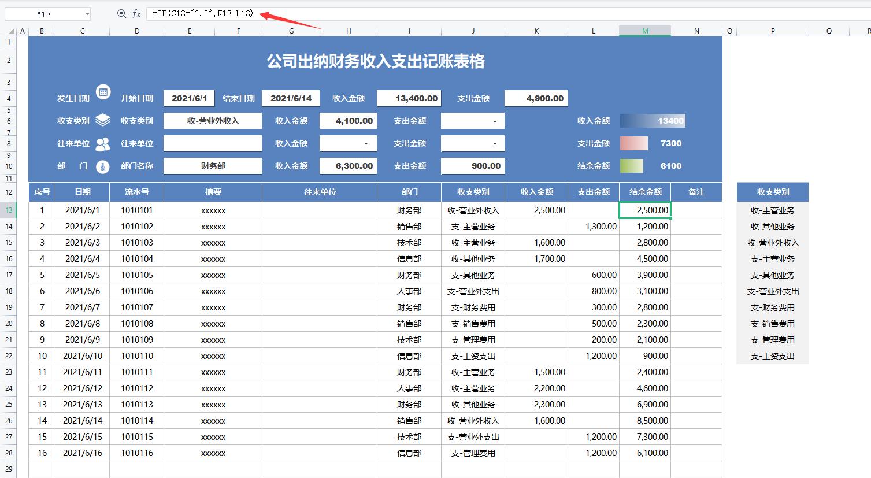The image size is (871, 478).
Task: Select row 13 by clicking its header
Action: 8,210
